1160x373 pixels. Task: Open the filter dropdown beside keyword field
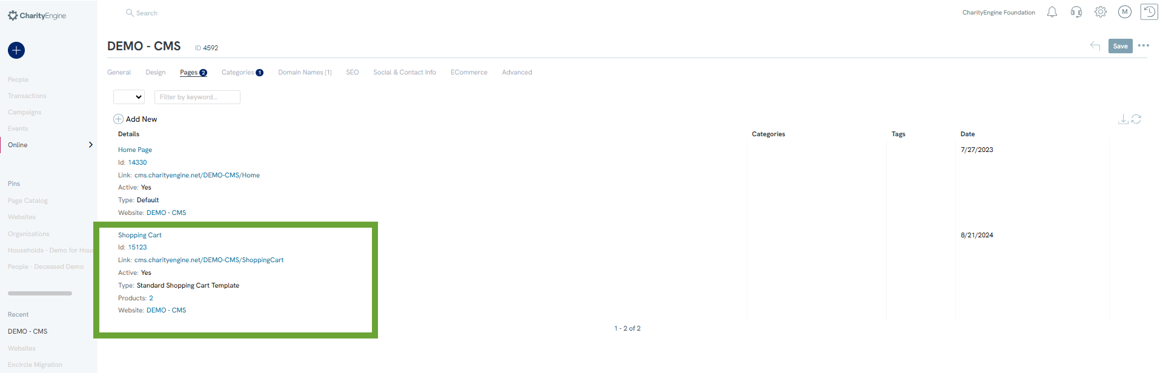(x=129, y=97)
